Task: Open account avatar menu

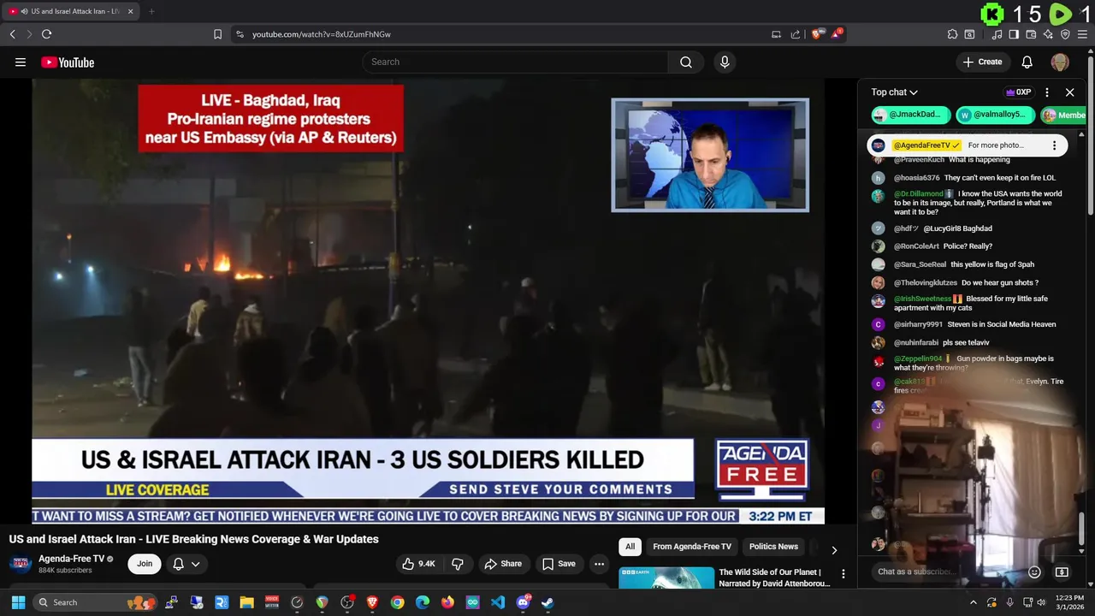Action: [1060, 62]
